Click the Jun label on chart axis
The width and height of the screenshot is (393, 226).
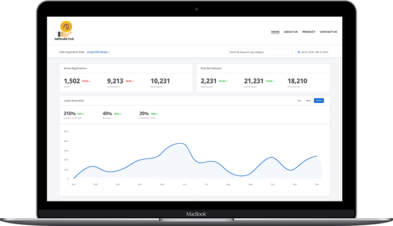[x=184, y=184]
